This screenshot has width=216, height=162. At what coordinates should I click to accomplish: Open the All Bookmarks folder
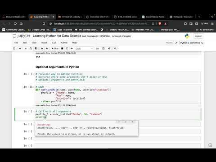tap(205, 30)
